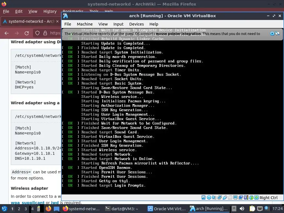Viewport: 284px width, 213px height.
Task: Open Help menu in VirtualBox window
Action: pos(154,24)
